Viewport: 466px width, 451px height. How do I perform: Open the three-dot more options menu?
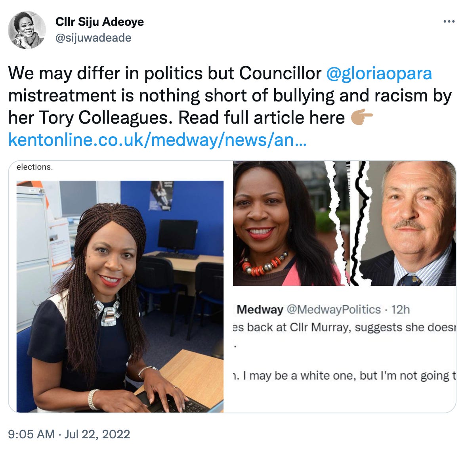tap(449, 21)
